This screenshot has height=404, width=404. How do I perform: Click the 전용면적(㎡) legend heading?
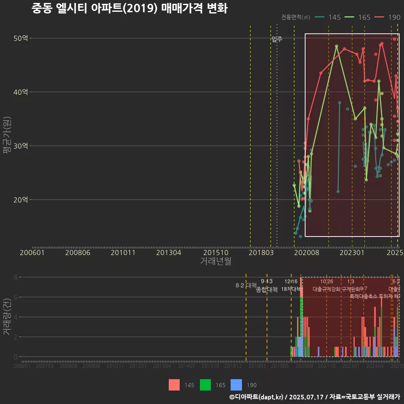[x=295, y=17]
